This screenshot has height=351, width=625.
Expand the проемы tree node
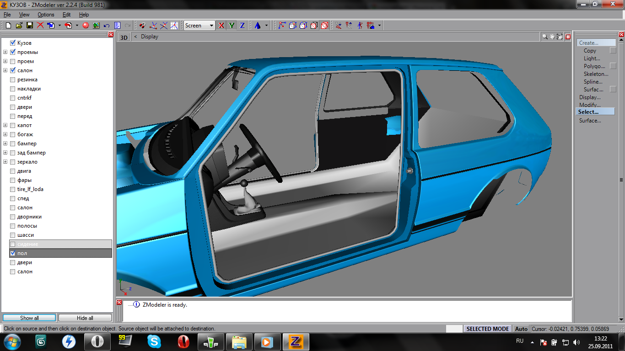pyautogui.click(x=5, y=52)
